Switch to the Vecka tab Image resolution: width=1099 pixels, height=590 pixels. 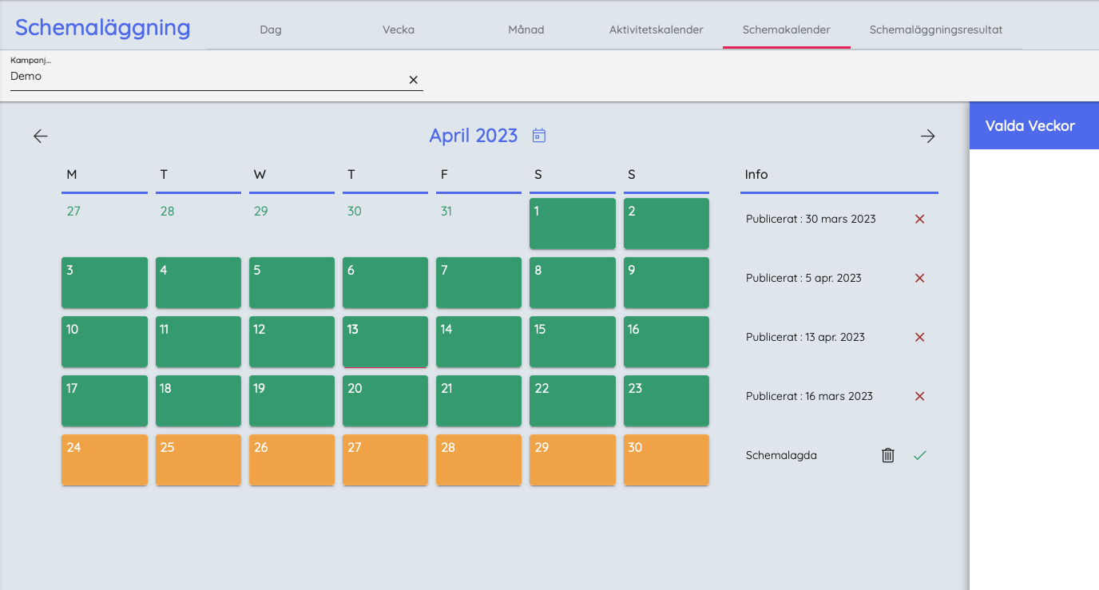pyautogui.click(x=399, y=30)
